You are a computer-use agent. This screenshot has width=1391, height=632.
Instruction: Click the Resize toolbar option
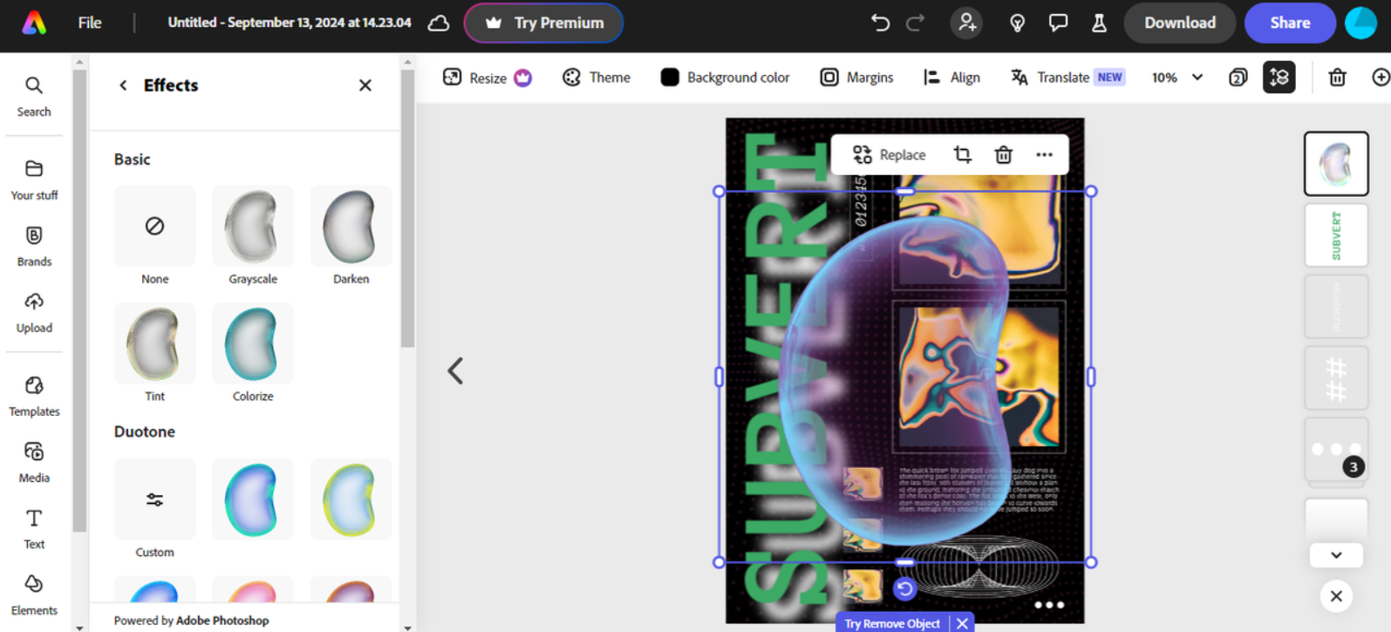click(x=488, y=78)
